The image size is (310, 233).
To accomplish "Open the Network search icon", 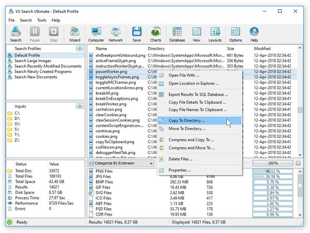I will pyautogui.click(x=116, y=34).
